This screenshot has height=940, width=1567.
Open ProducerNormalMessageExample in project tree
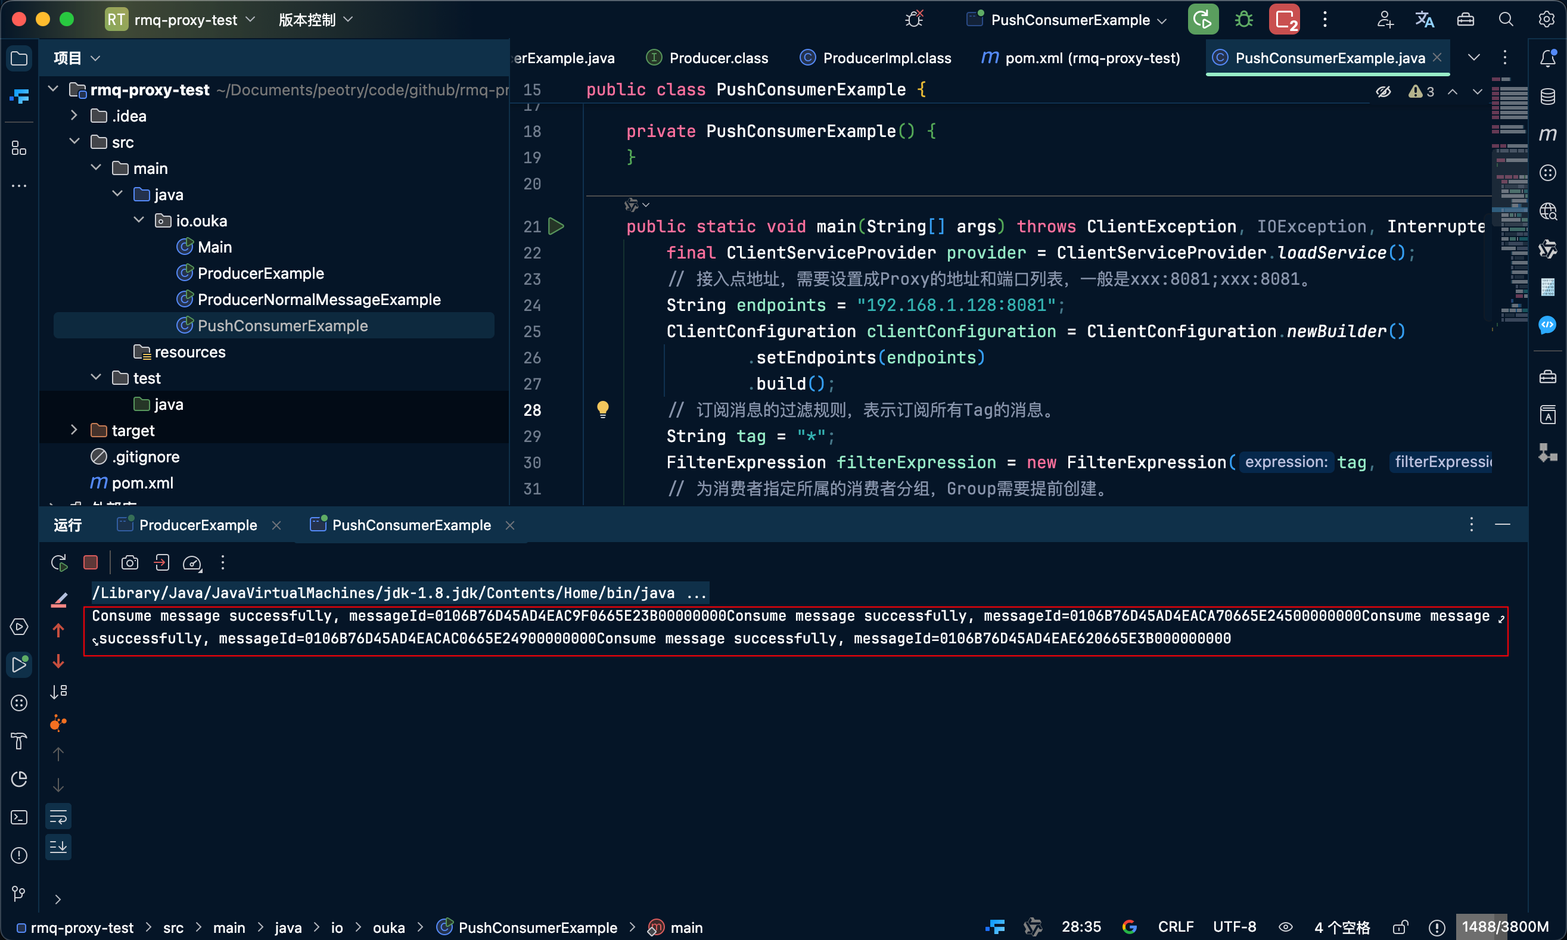click(319, 299)
